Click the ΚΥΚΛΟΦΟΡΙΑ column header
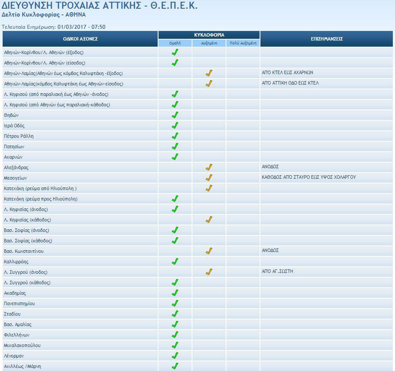Image resolution: width=395 pixels, height=371 pixels. coord(209,35)
